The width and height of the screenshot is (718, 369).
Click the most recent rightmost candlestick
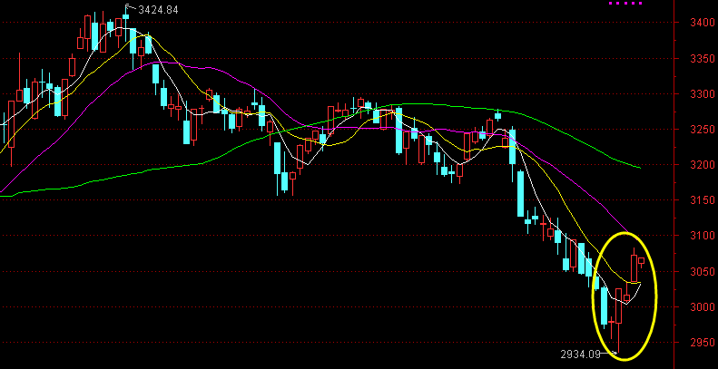pyautogui.click(x=642, y=261)
